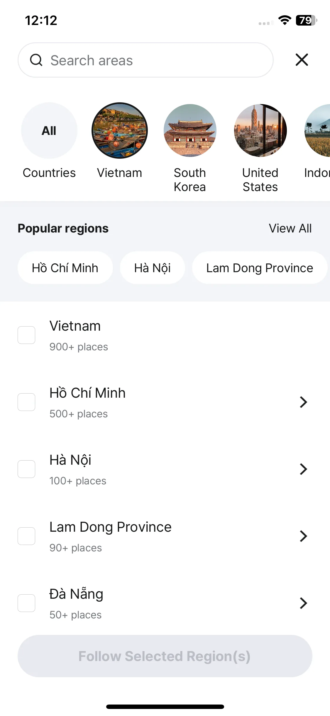Tick the Hồ Chí Minh checkbox
This screenshot has width=330, height=716.
pyautogui.click(x=26, y=402)
